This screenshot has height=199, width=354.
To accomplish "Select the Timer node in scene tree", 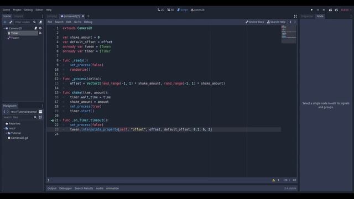I will (15, 33).
